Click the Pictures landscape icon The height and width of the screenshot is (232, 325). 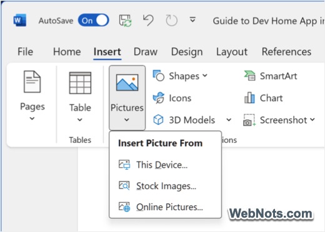127,82
